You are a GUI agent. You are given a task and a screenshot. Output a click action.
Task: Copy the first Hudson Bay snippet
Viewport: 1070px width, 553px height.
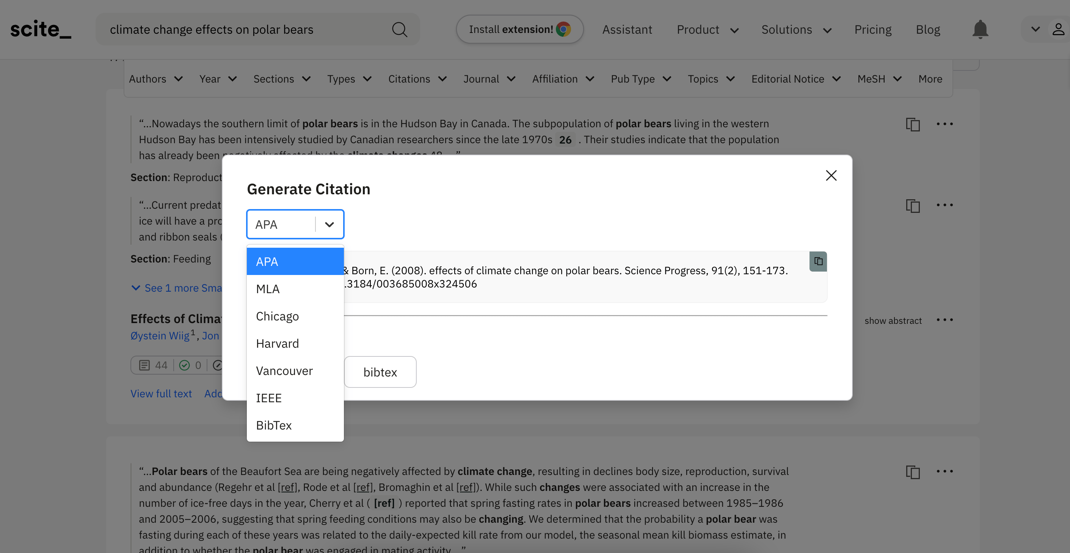[x=913, y=124]
